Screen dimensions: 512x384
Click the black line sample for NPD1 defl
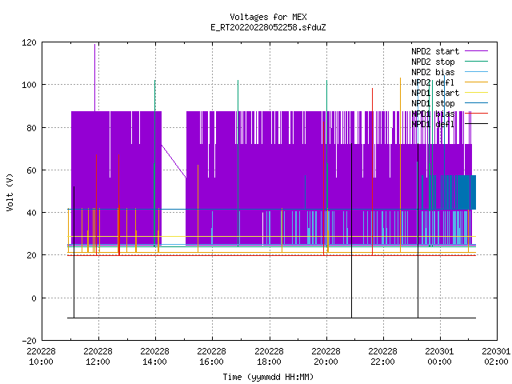(476, 124)
